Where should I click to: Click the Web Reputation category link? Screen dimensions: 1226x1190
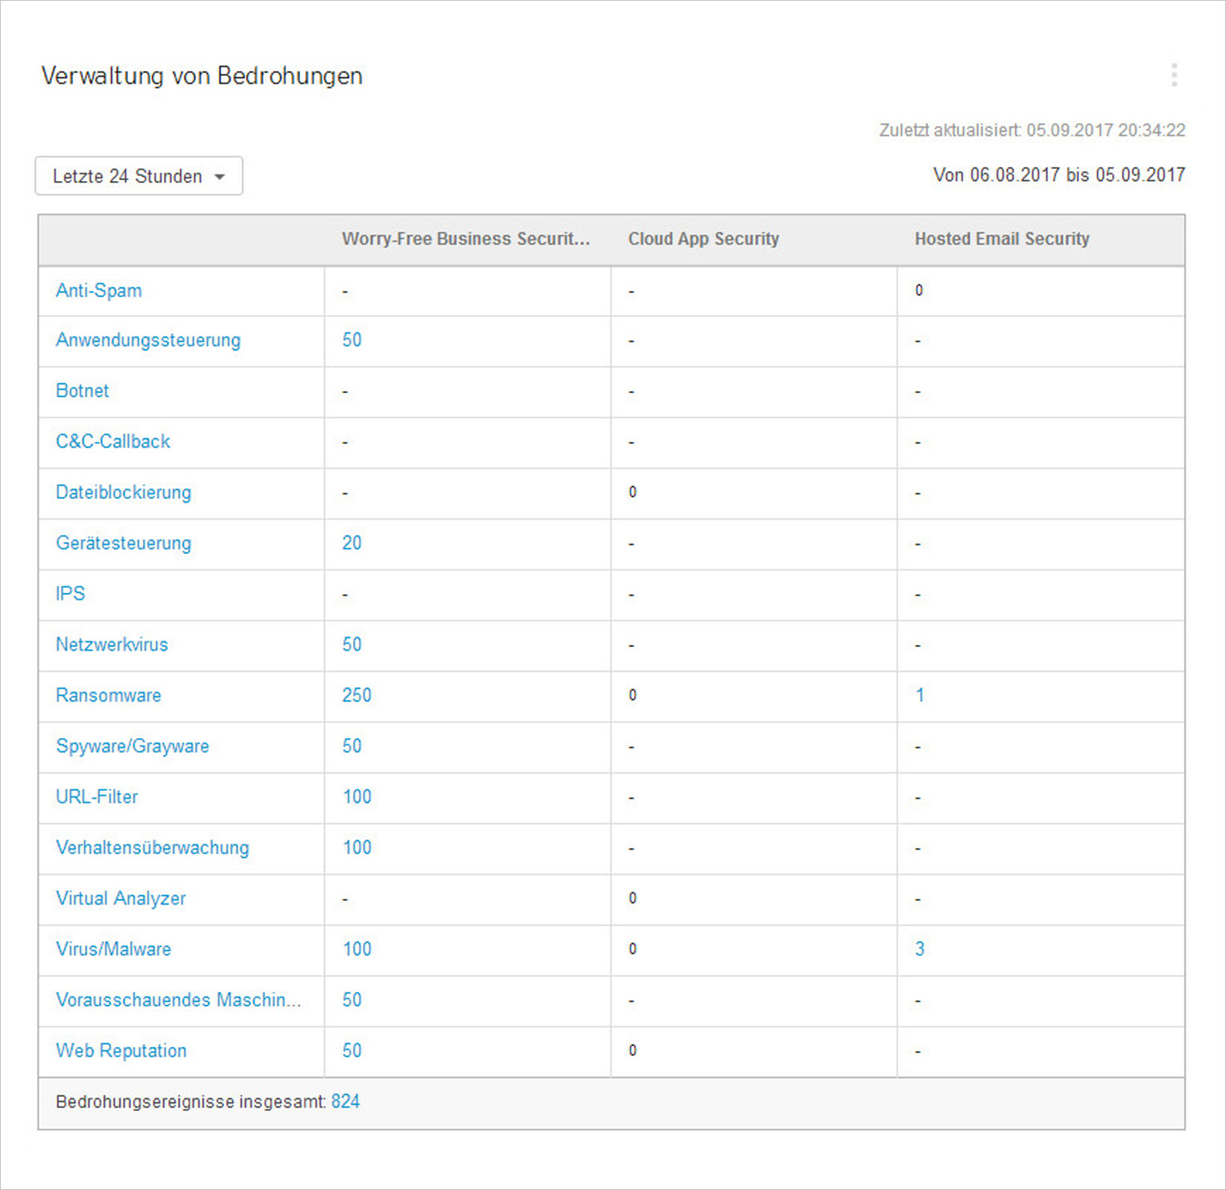[121, 1051]
